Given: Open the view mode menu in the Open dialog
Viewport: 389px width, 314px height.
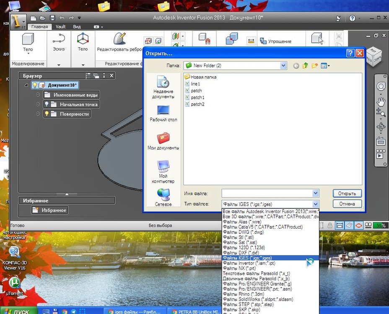Looking at the screenshot, I should pos(325,66).
